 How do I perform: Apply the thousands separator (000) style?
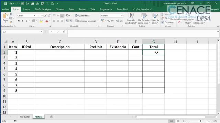coord(112,21)
